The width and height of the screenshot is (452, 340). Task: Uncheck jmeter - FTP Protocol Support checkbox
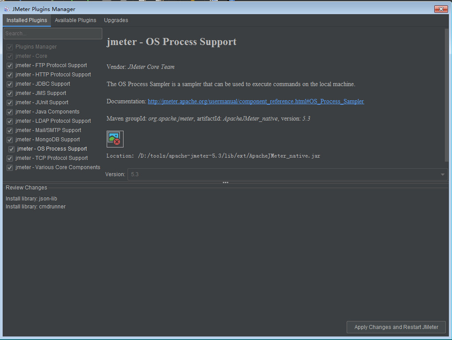point(10,65)
